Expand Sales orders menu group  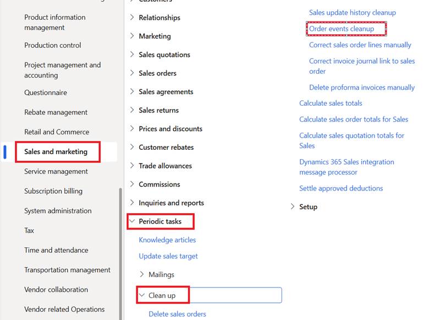157,73
